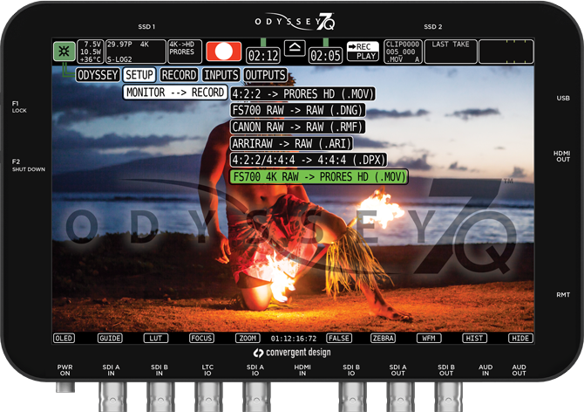The image size is (584, 412).
Task: Tap the timecode 01:12:16:72
Action: (294, 339)
